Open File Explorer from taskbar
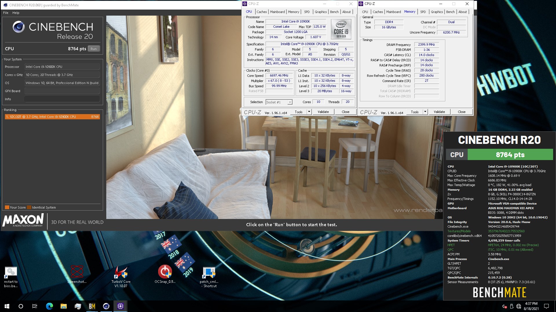556x312 pixels. 63,306
